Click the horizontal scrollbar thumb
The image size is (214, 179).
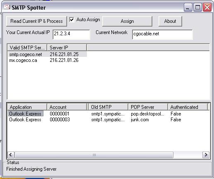coord(94,155)
